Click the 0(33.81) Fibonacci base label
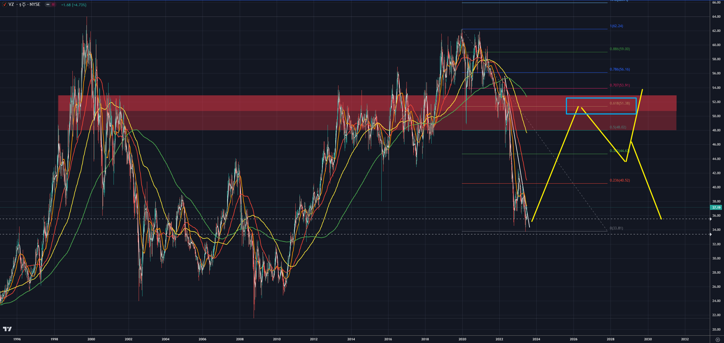 tap(616, 228)
